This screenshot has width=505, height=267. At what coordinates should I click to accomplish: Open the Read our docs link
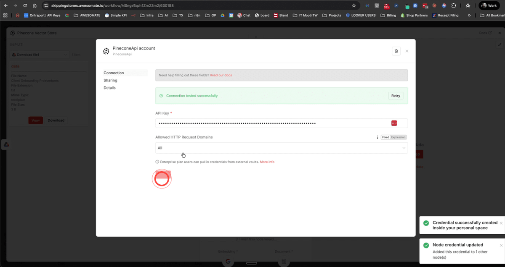pyautogui.click(x=221, y=75)
